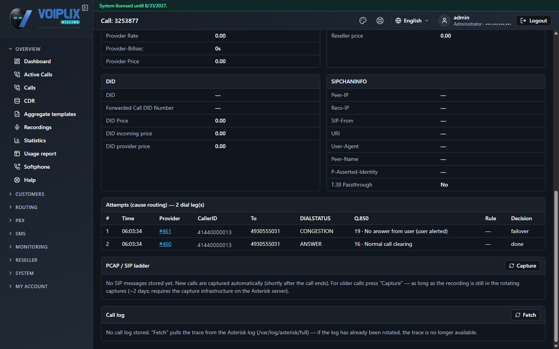Open Dashboard in the sidebar

coord(37,61)
